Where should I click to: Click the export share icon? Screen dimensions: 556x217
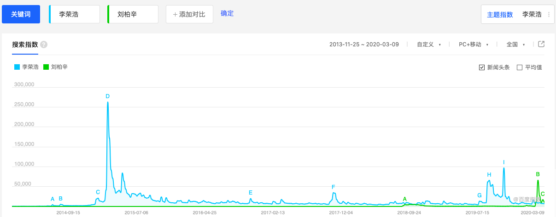(x=542, y=45)
